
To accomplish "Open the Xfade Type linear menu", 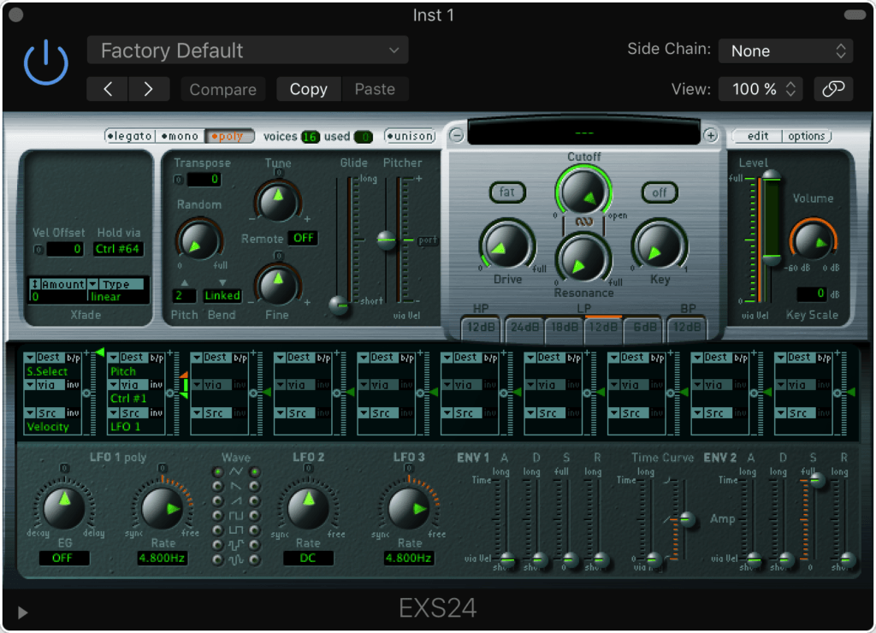I will tap(116, 291).
